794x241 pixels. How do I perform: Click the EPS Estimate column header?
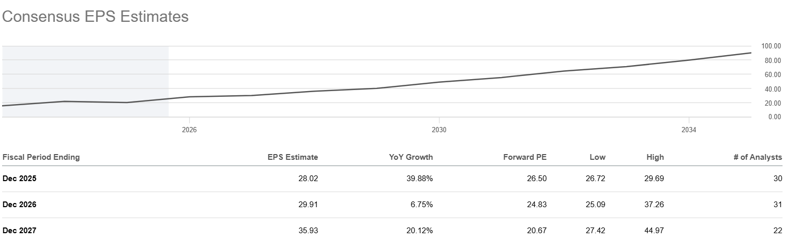[293, 157]
